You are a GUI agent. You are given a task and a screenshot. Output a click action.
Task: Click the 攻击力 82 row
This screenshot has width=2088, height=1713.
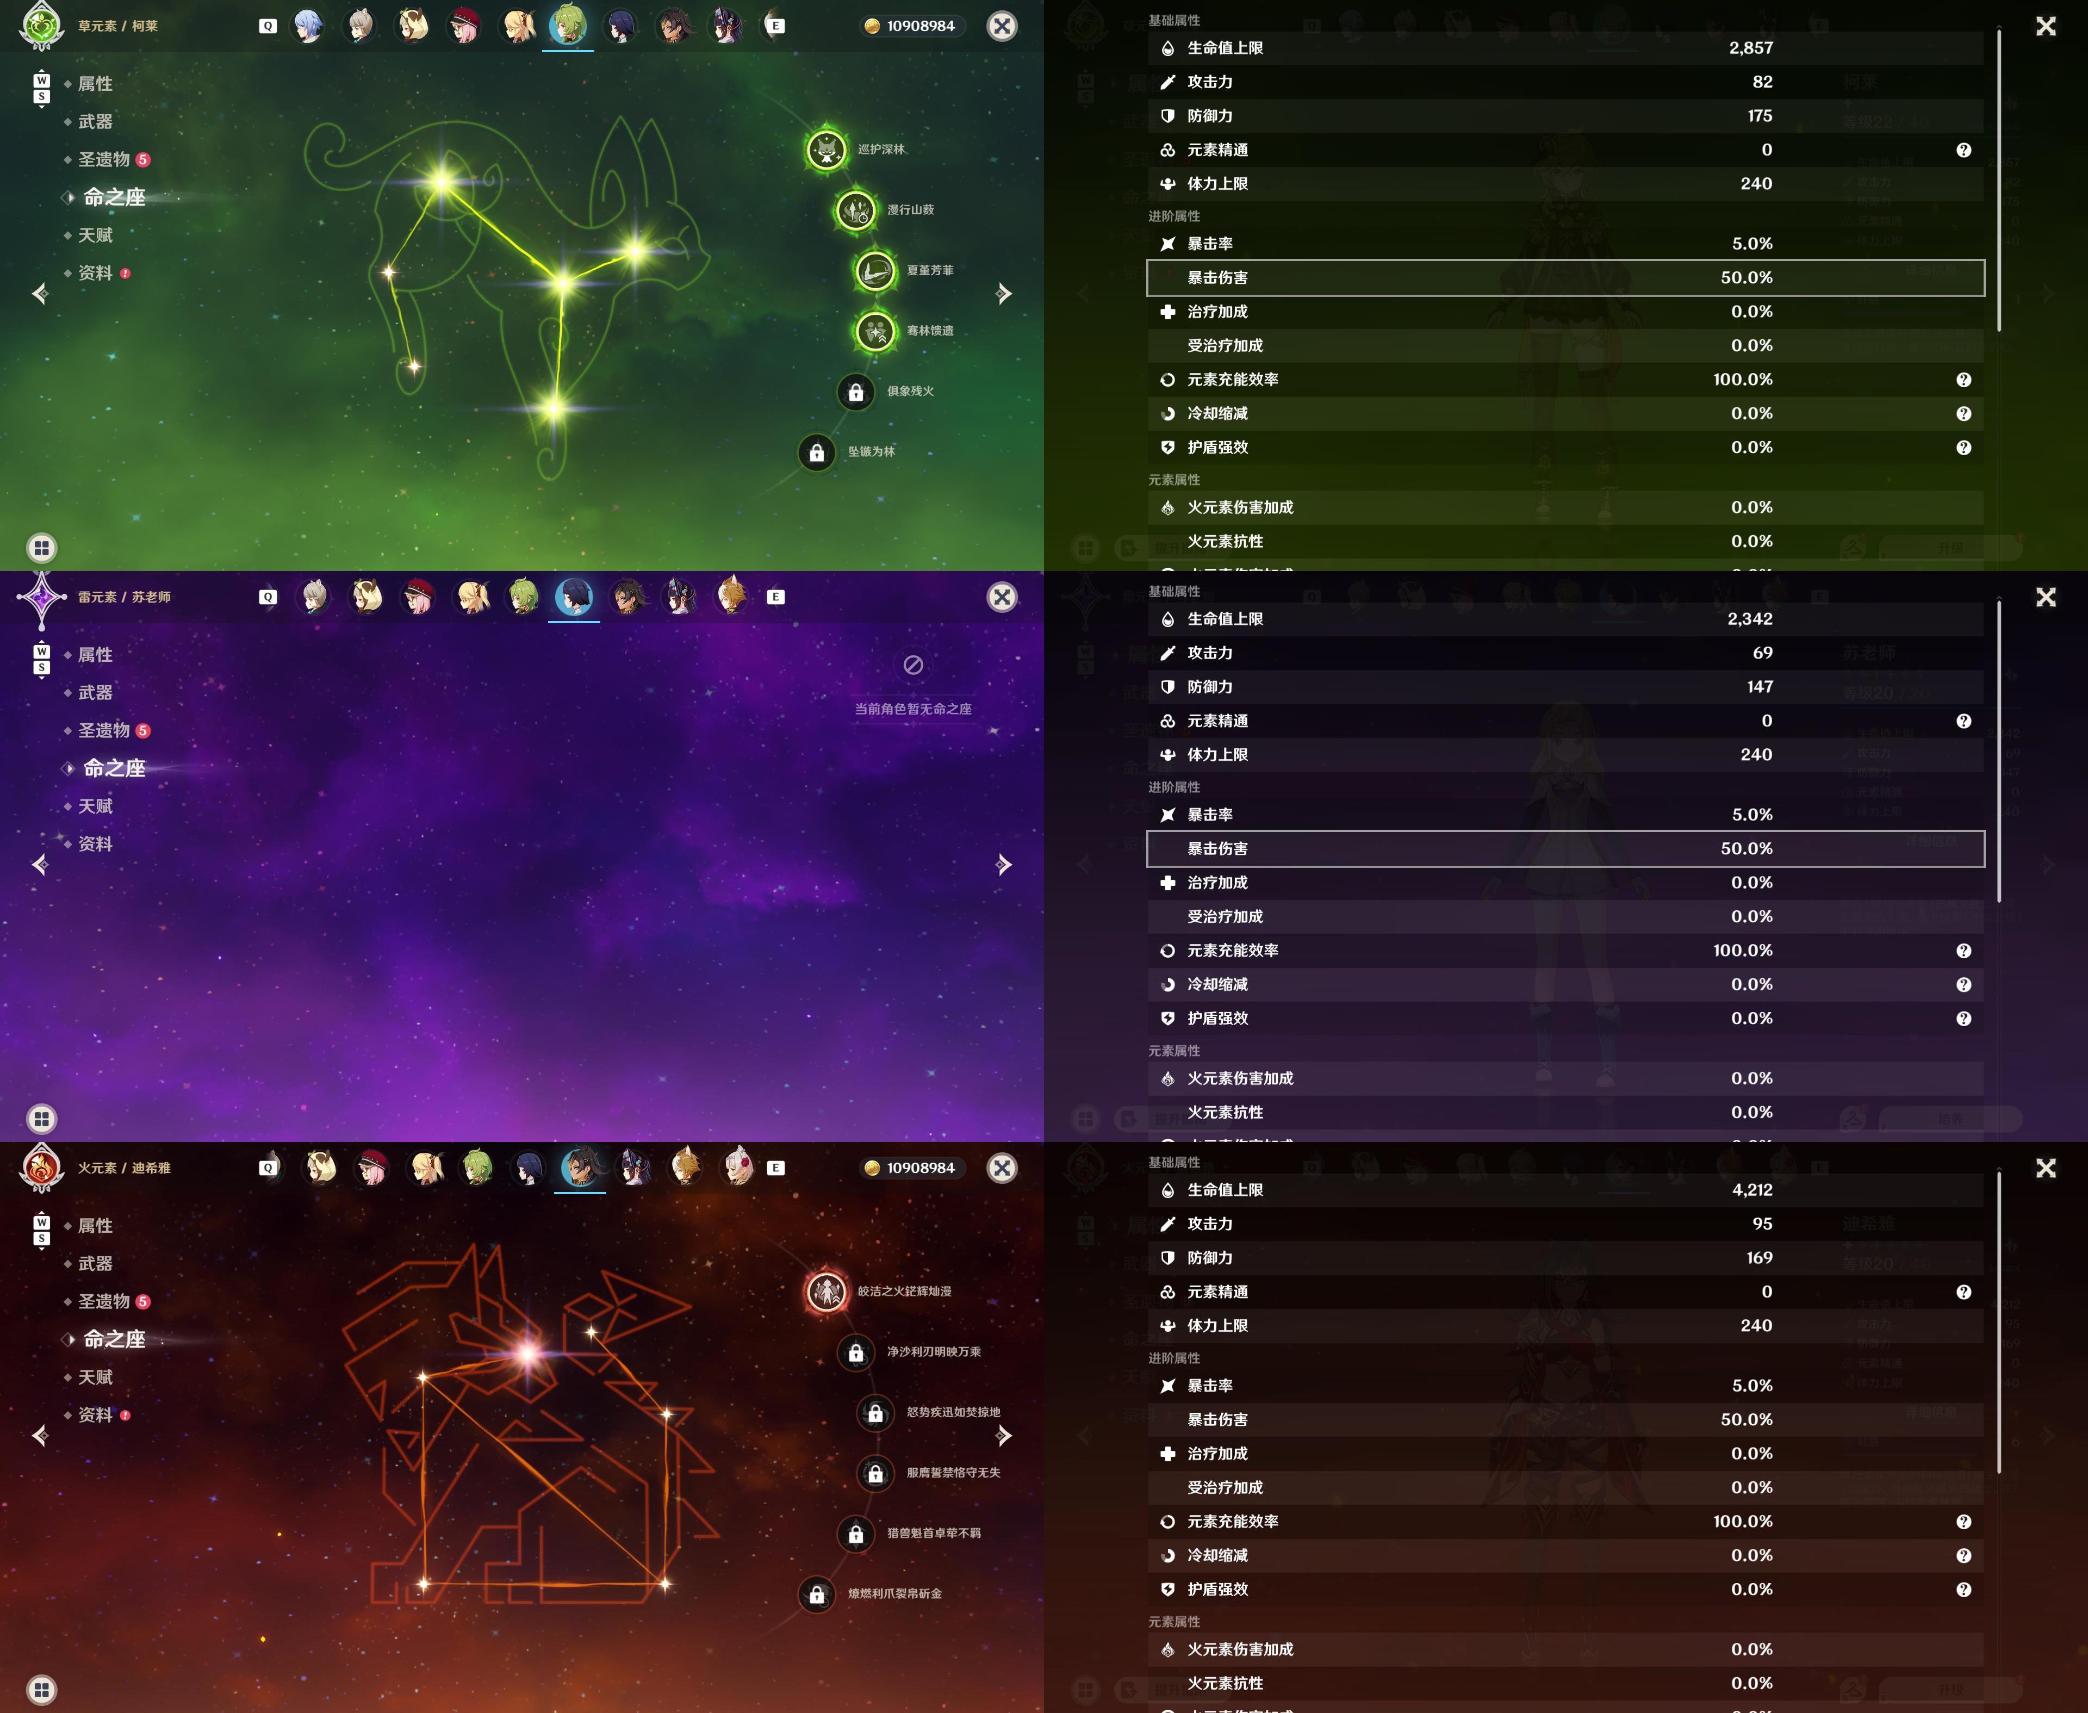pos(1565,82)
